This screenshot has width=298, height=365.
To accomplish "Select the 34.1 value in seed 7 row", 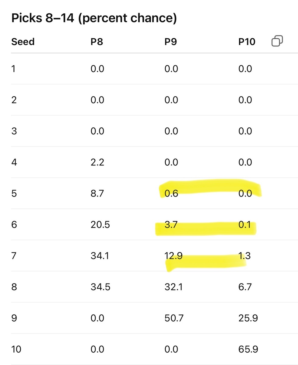I will (99, 256).
